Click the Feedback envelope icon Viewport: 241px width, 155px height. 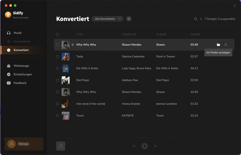9,83
